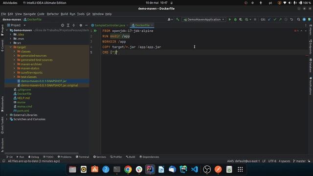Click master branch widget in status bar
The image size is (313, 176).
(299, 161)
